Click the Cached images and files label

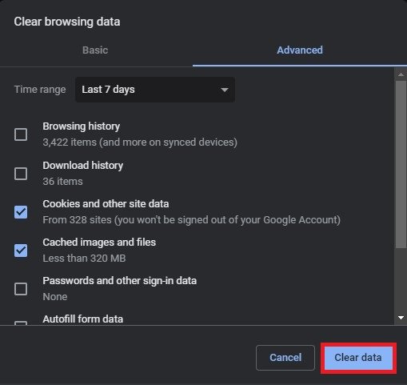point(99,243)
